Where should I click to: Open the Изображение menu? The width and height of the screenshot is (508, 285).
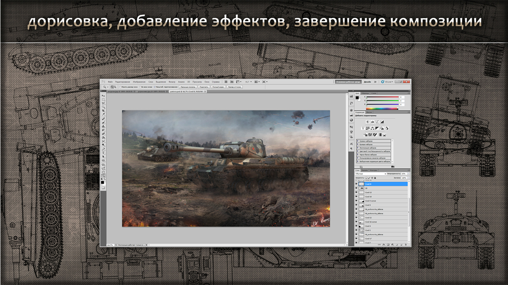(x=139, y=82)
